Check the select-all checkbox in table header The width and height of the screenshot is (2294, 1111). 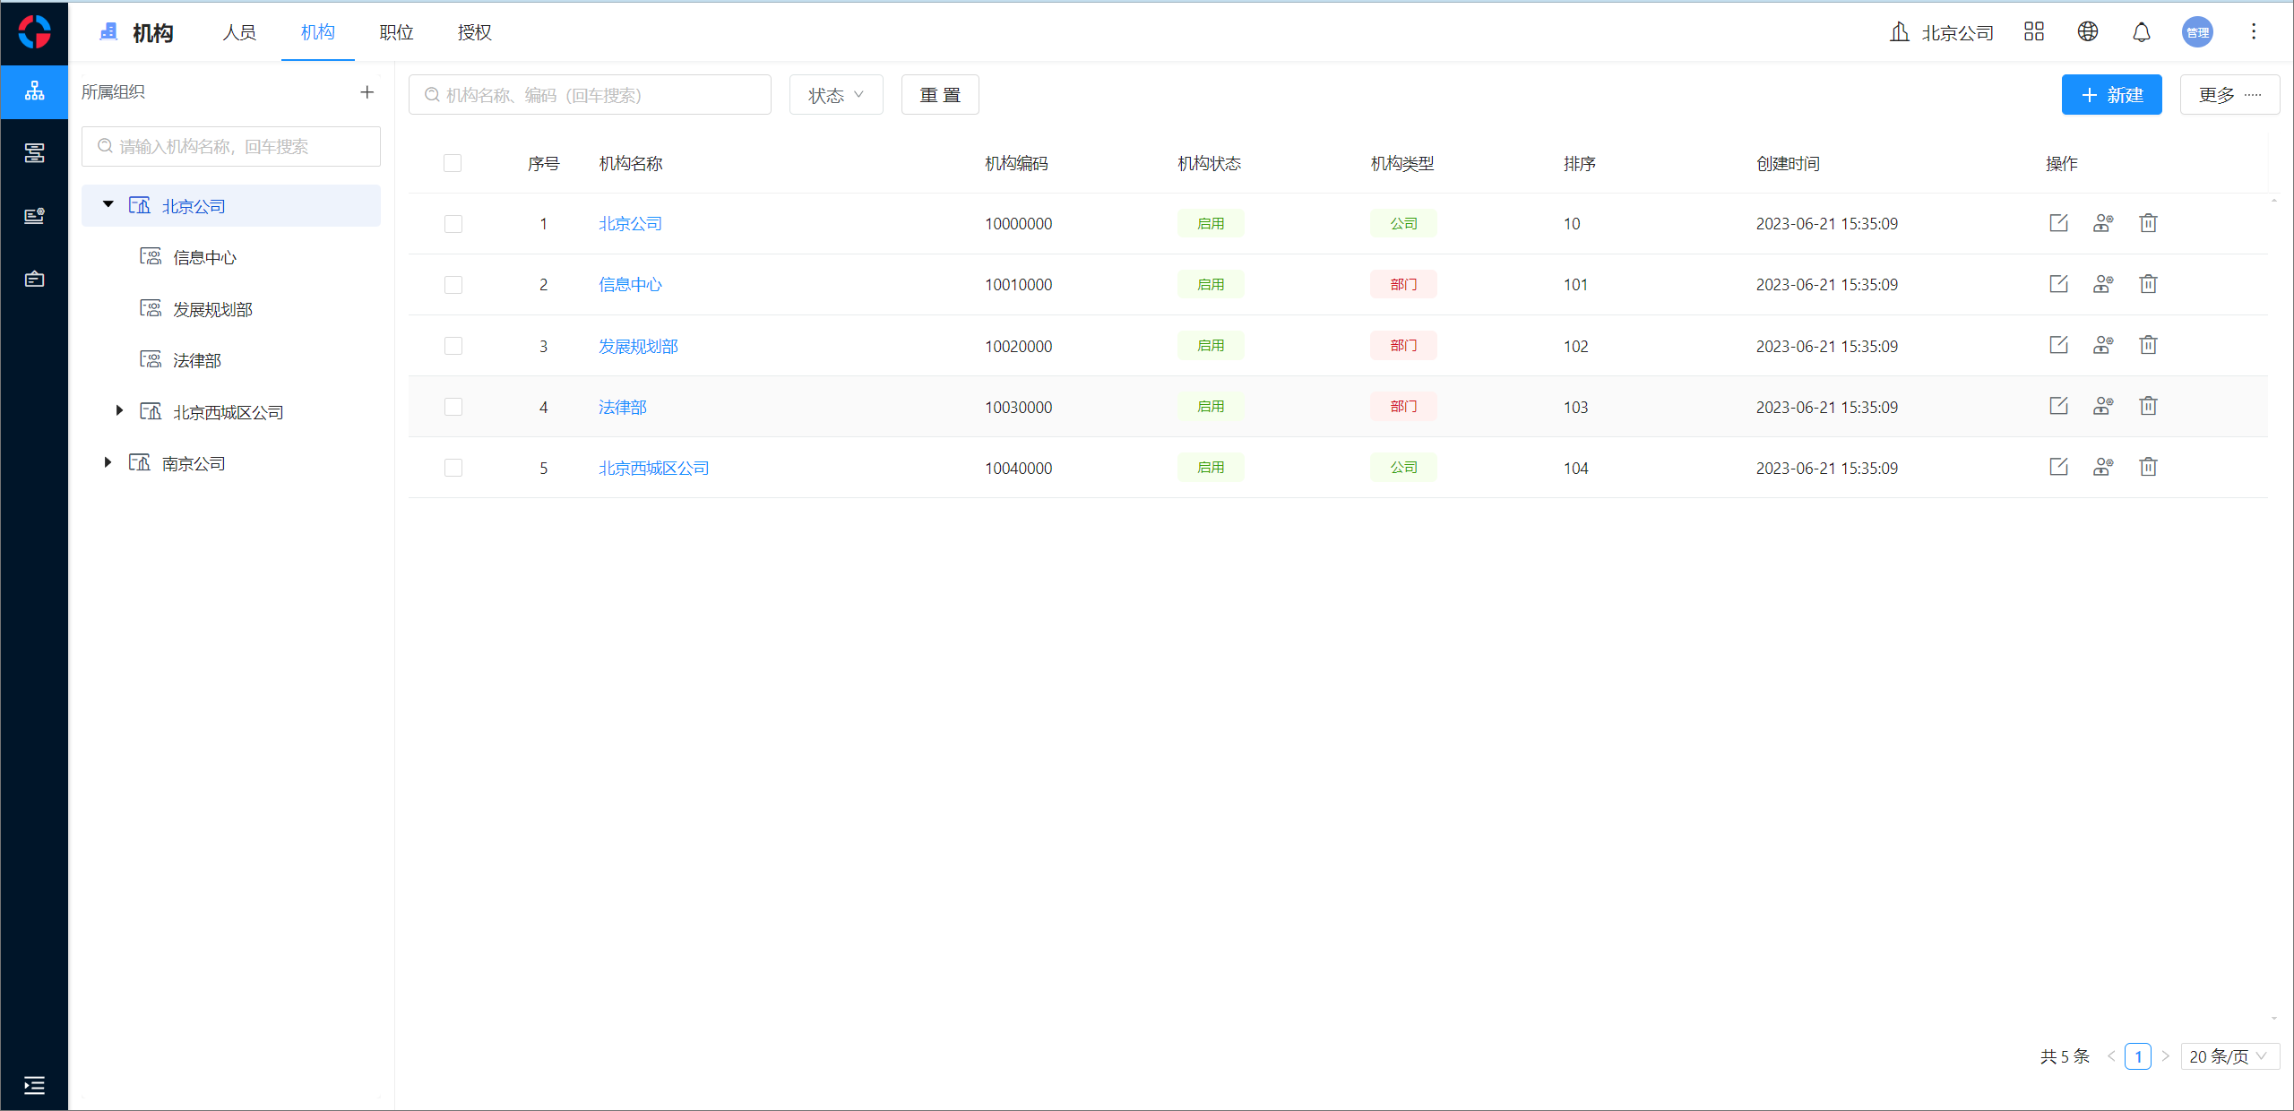point(453,163)
